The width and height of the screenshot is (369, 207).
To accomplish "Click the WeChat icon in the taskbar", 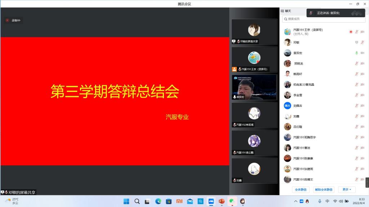I will coord(232,201).
